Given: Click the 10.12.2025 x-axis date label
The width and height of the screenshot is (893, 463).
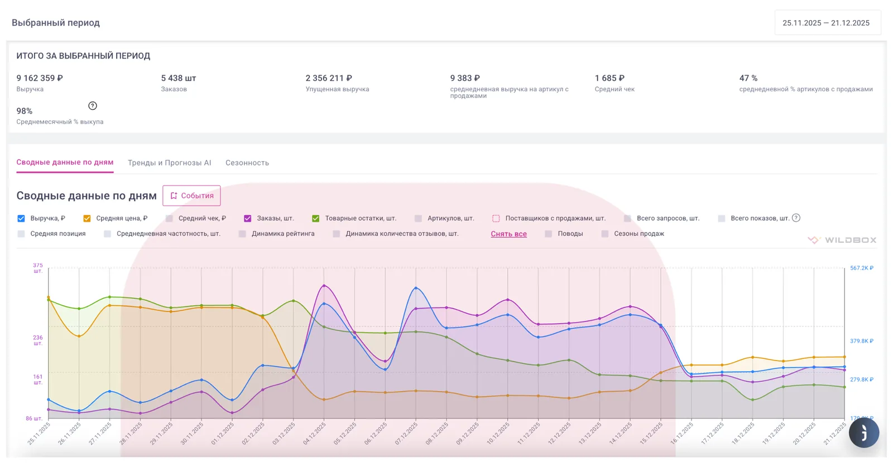Looking at the screenshot, I should point(498,433).
